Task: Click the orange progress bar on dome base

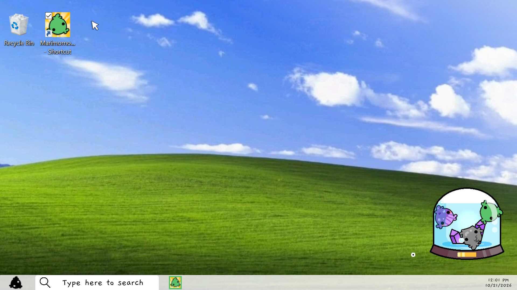Action: point(467,254)
